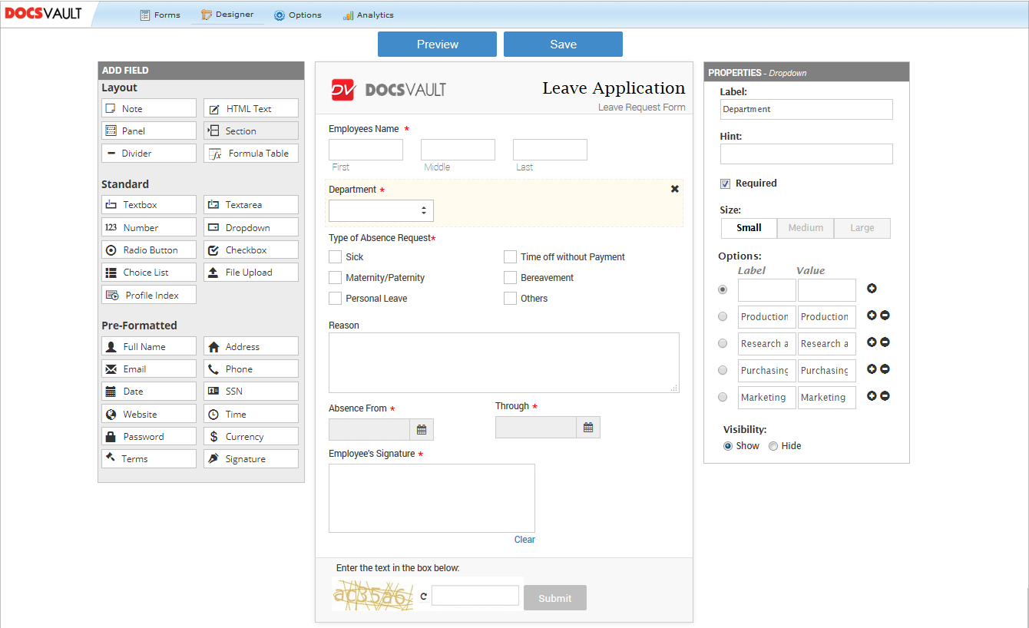
Task: Insert a Formula Table layout element
Action: (250, 154)
